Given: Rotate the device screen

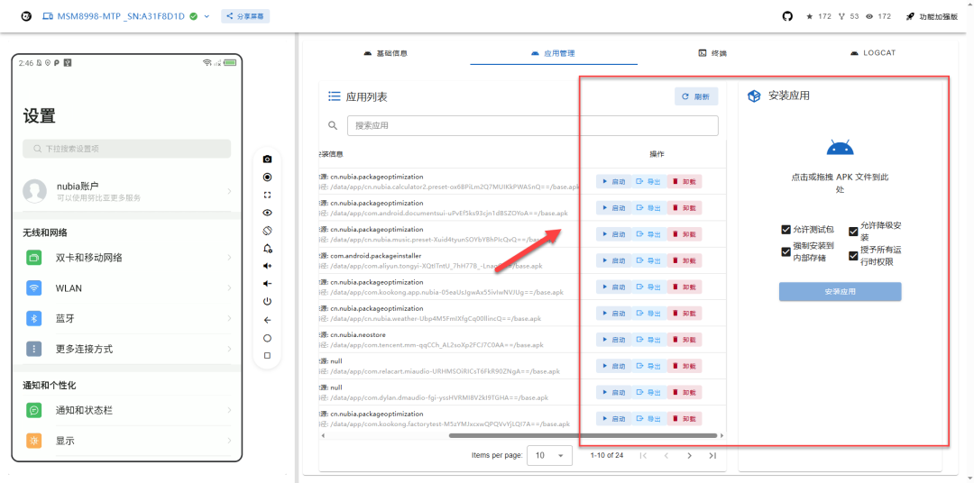Looking at the screenshot, I should (267, 231).
